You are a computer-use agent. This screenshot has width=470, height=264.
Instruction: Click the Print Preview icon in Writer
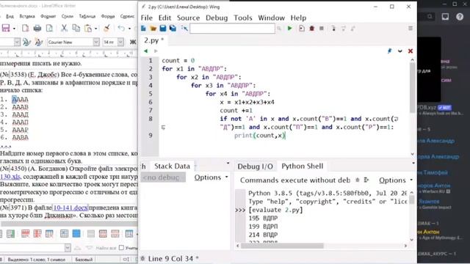[49, 29]
